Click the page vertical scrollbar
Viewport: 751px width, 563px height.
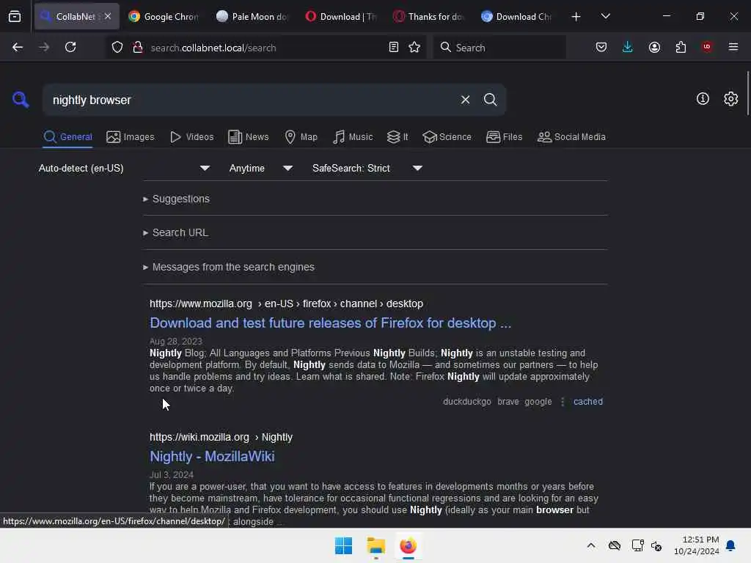747,93
